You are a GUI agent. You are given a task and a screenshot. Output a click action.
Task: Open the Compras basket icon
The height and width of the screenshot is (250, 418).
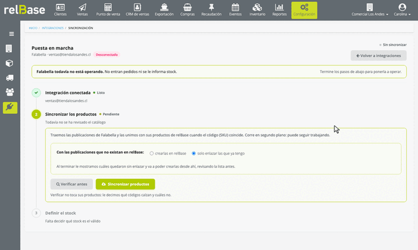187,7
